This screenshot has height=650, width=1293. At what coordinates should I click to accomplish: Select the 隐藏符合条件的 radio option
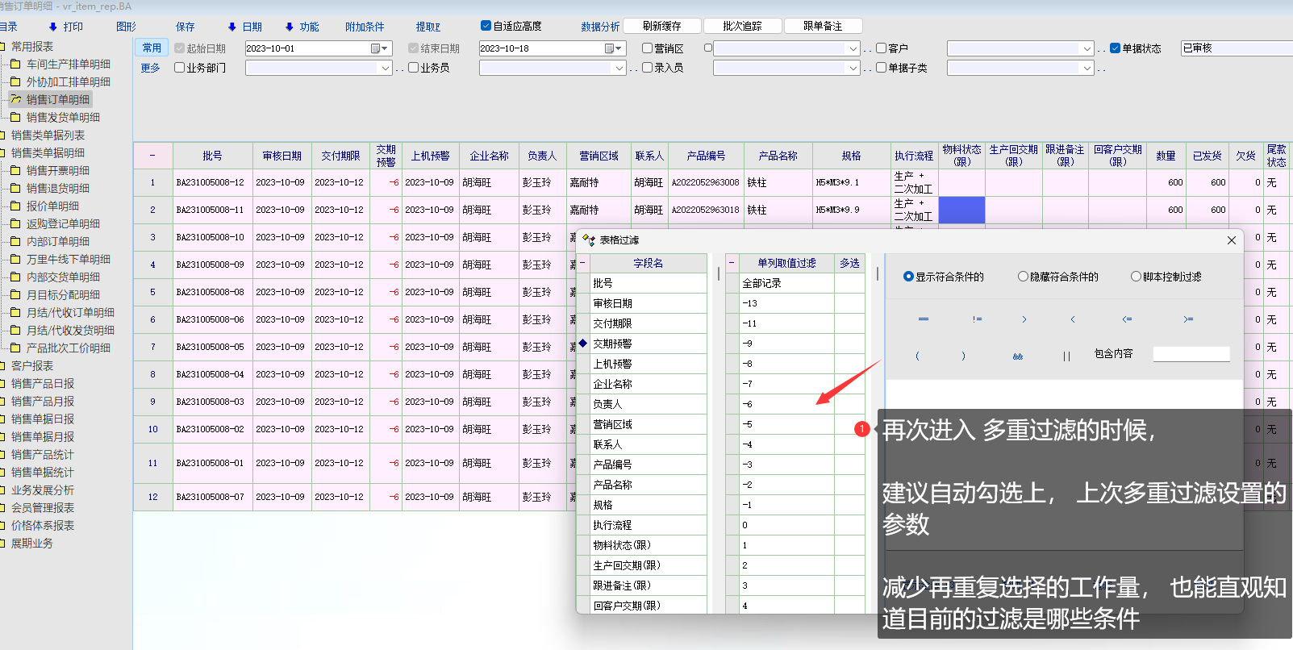pos(1023,277)
